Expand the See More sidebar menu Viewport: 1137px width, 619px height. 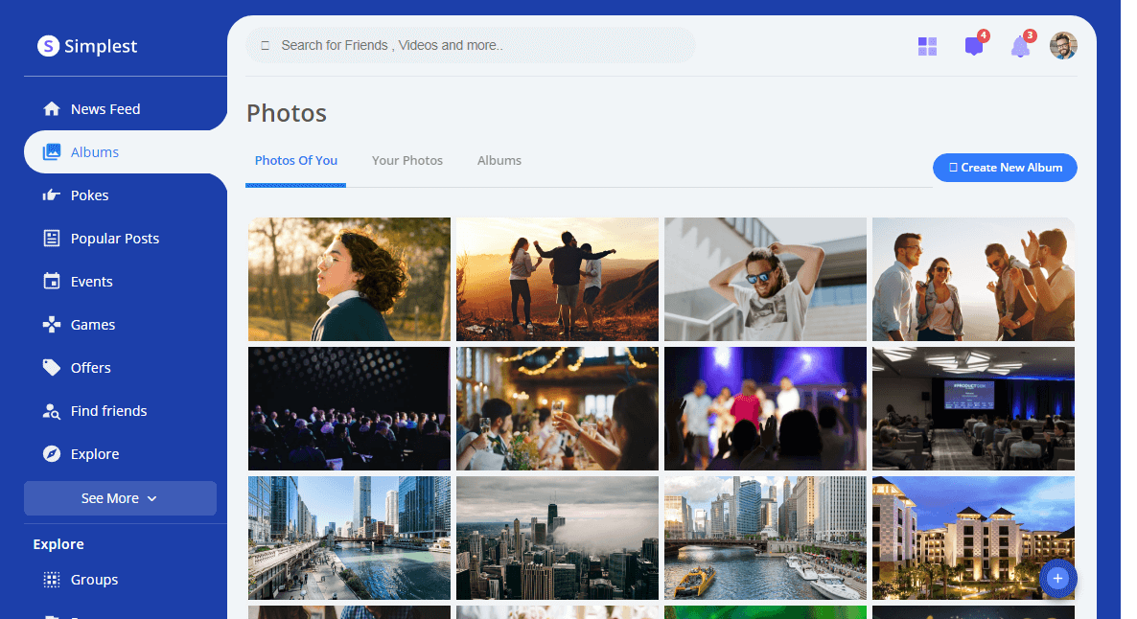point(120,498)
